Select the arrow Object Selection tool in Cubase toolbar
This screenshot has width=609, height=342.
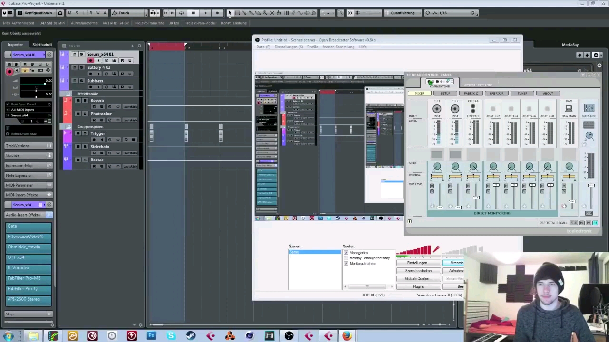pyautogui.click(x=230, y=13)
